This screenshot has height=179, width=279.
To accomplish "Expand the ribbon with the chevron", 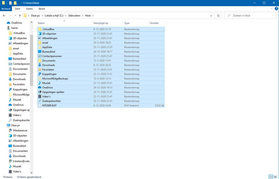I will [271, 8].
